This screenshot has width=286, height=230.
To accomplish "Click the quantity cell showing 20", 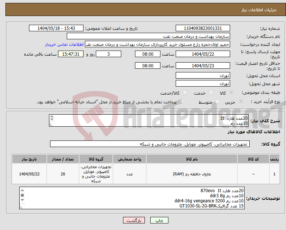I will coord(63,174).
